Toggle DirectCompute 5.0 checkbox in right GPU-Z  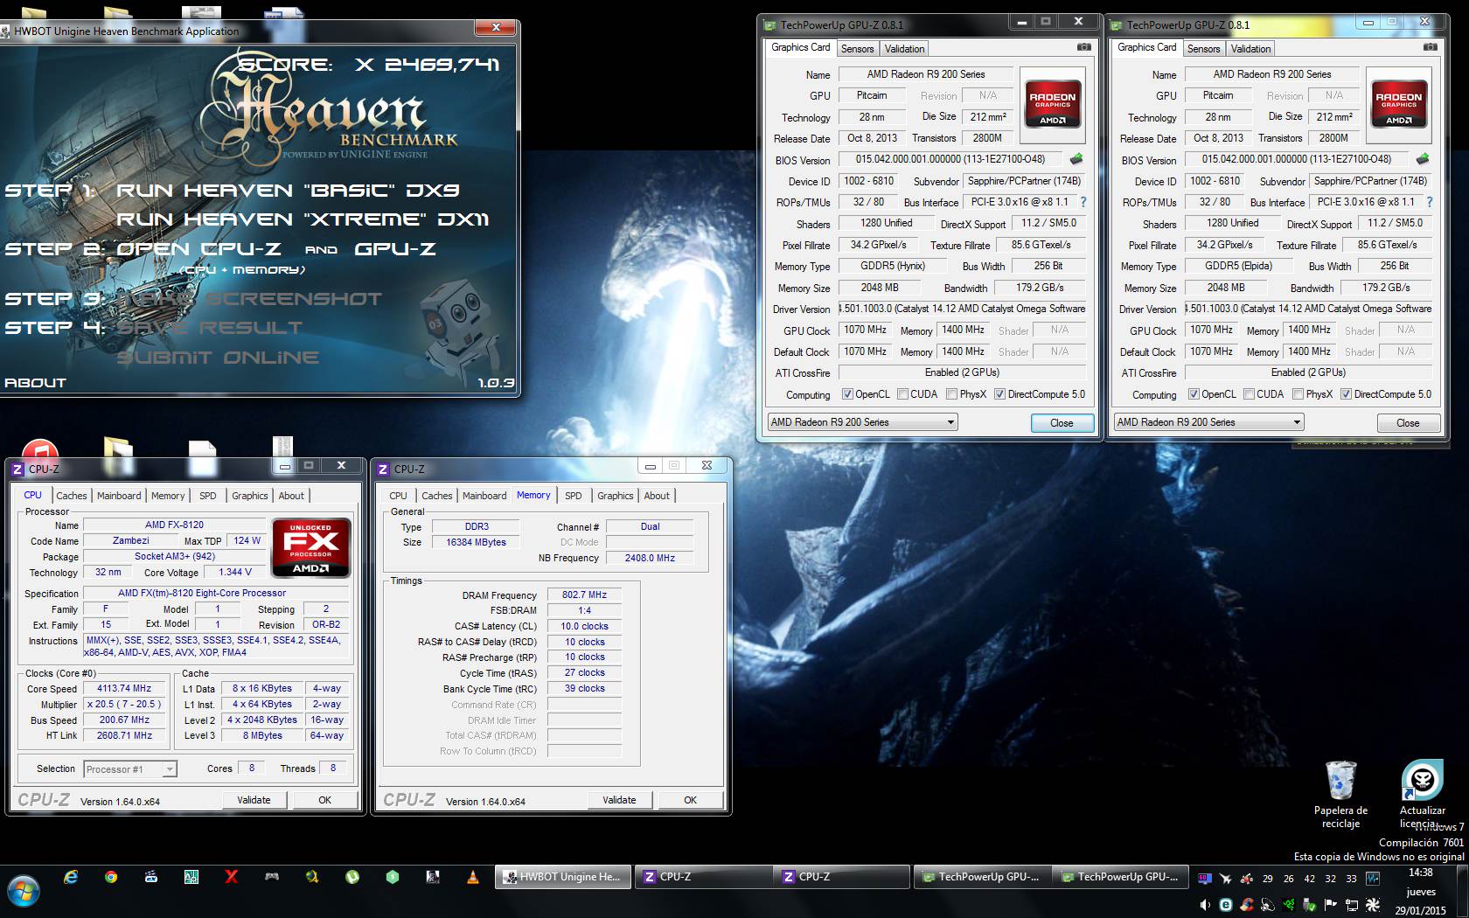[x=1346, y=394]
